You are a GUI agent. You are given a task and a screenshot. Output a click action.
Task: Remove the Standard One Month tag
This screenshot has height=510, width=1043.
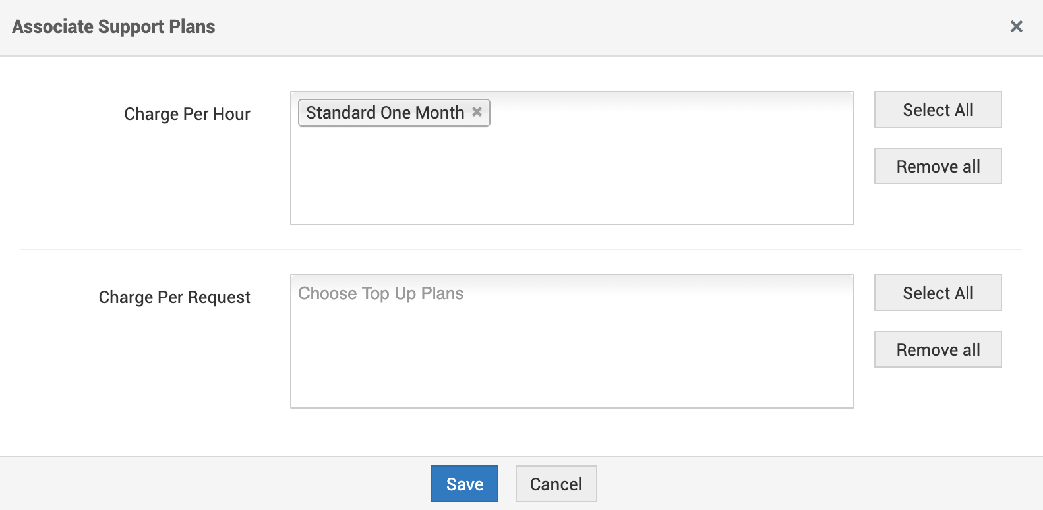tap(477, 112)
